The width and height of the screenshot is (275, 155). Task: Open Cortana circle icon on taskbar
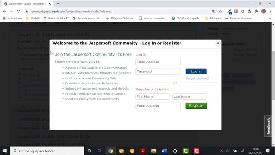89,151
